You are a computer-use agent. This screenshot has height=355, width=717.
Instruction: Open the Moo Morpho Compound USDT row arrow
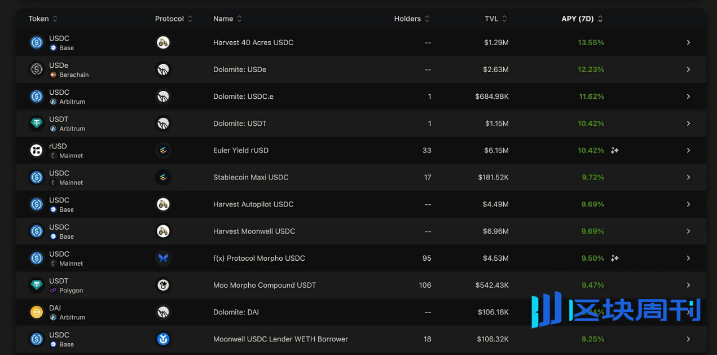688,285
